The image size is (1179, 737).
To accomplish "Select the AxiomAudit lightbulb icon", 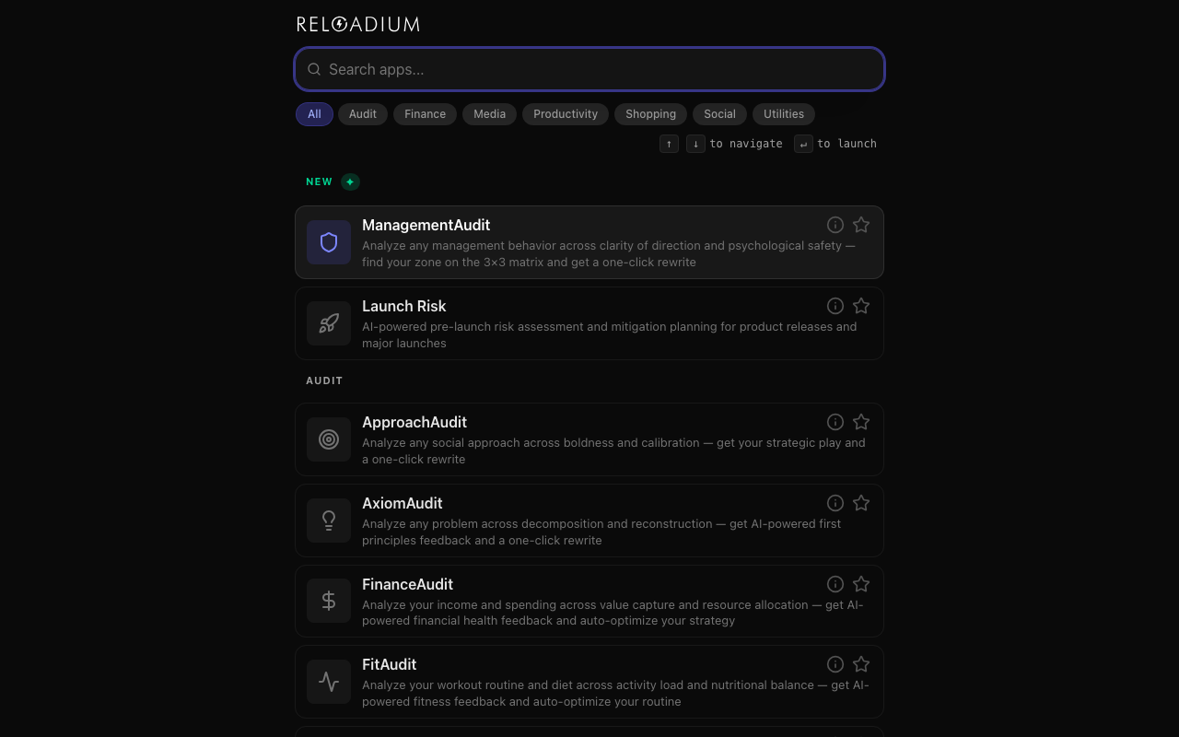I will pyautogui.click(x=328, y=520).
